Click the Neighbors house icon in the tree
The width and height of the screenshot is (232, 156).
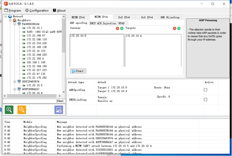[x=15, y=20]
